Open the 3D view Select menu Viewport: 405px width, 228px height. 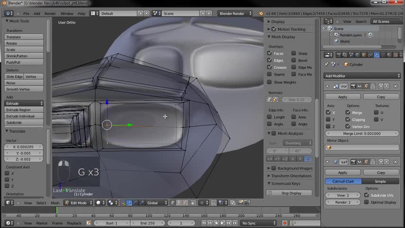[x=41, y=203]
